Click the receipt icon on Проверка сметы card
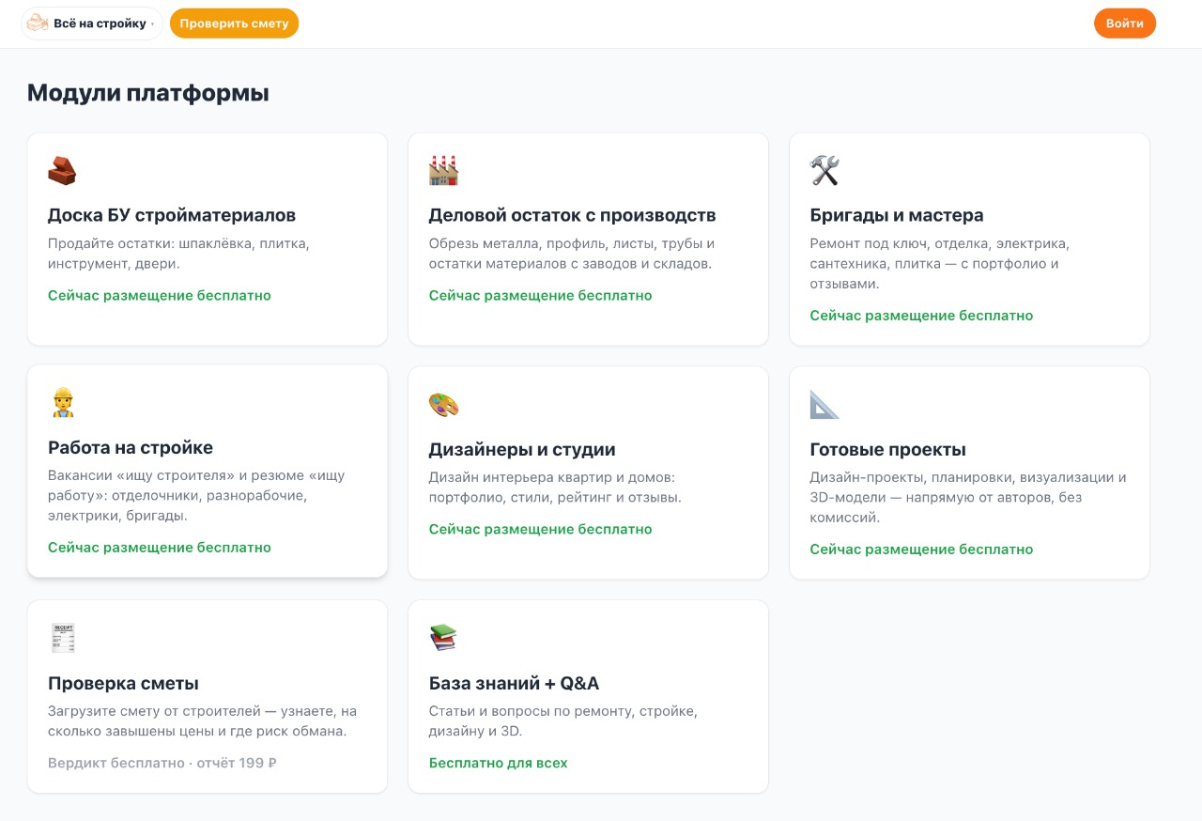 pos(62,638)
